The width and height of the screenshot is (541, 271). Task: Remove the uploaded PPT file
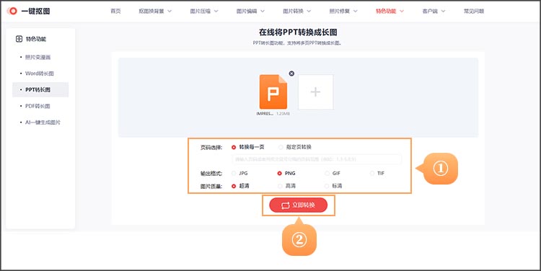[x=291, y=74]
